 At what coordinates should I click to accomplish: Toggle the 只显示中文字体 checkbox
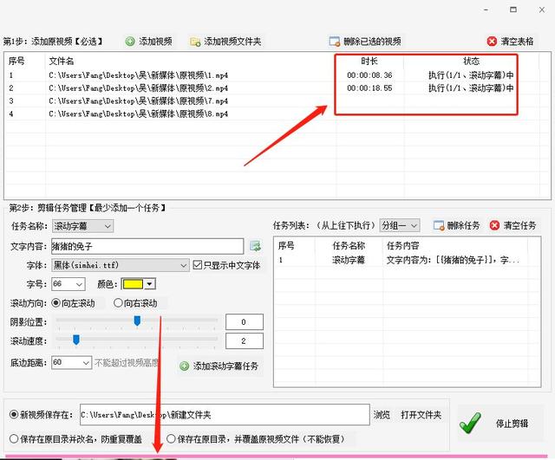[197, 265]
